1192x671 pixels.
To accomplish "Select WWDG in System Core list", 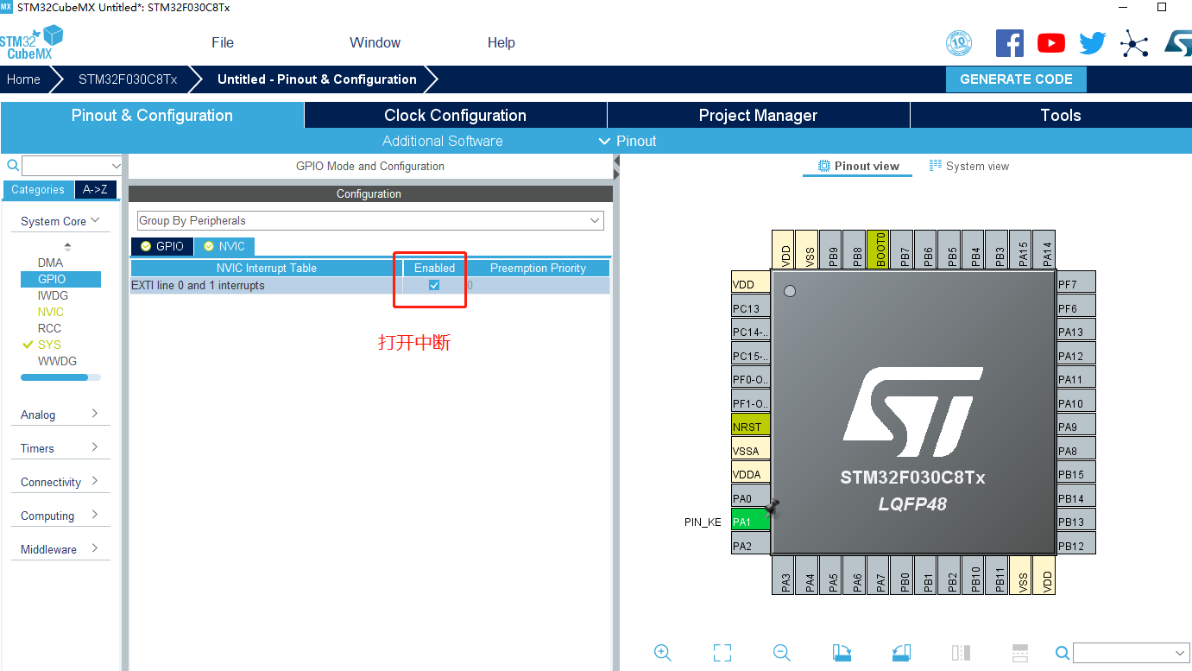I will (x=57, y=361).
